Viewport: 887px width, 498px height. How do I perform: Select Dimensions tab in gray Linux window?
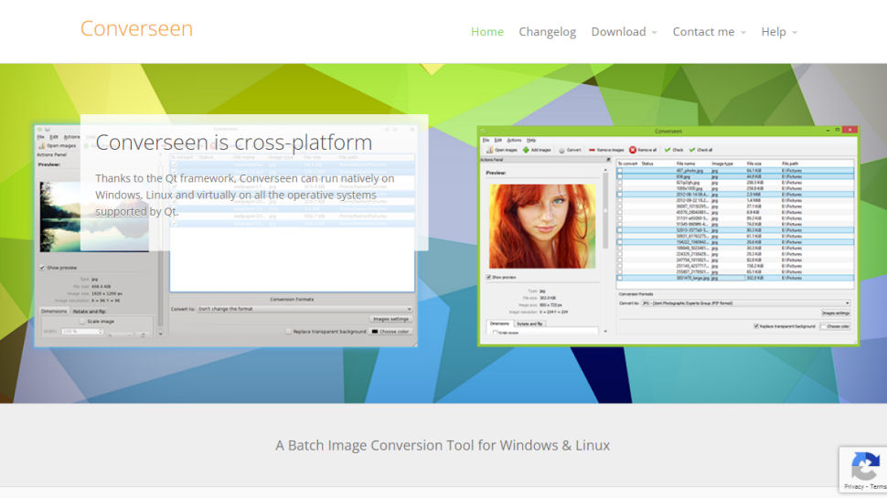pyautogui.click(x=54, y=312)
